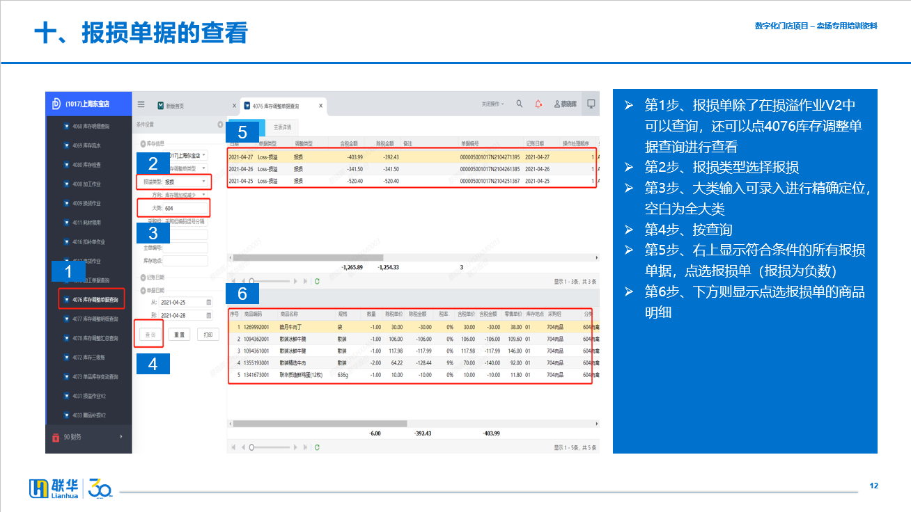Select the document row dated 2021-04-26
This screenshot has width=911, height=512.
pyautogui.click(x=412, y=169)
